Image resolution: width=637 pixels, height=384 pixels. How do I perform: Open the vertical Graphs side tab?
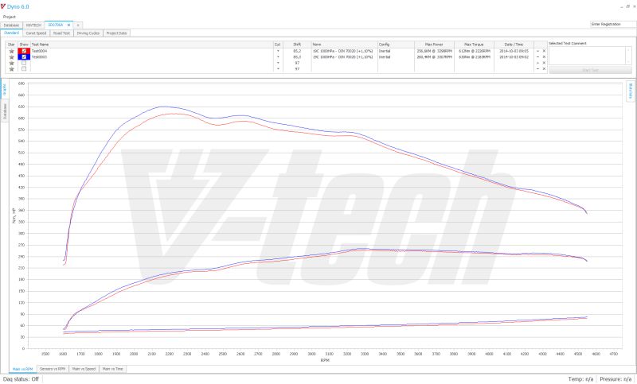click(x=5, y=89)
